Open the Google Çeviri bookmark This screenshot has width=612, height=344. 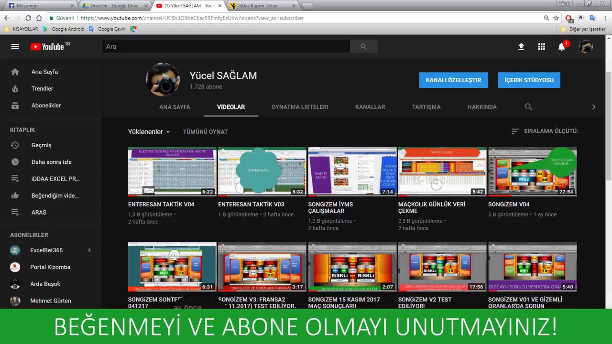(108, 29)
